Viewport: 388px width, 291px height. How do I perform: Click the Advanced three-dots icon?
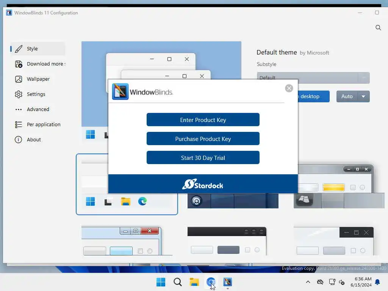(x=19, y=110)
